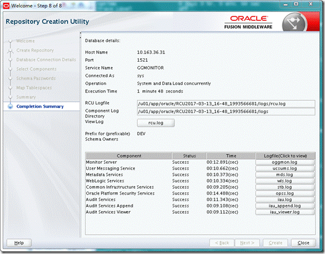This screenshot has height=254, width=325.
Task: Open the opss.log logfile
Action: pos(285,193)
